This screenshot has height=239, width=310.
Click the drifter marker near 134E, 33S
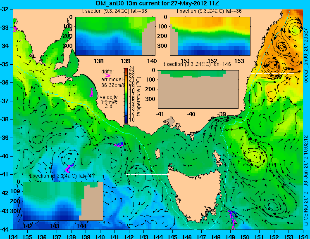click(x=14, y=29)
